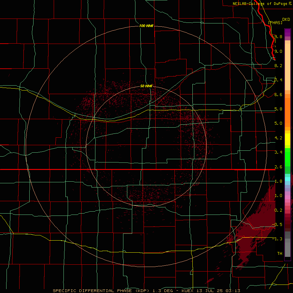
Task: Click the 9.0 value on the color scale
Action: coord(278,51)
